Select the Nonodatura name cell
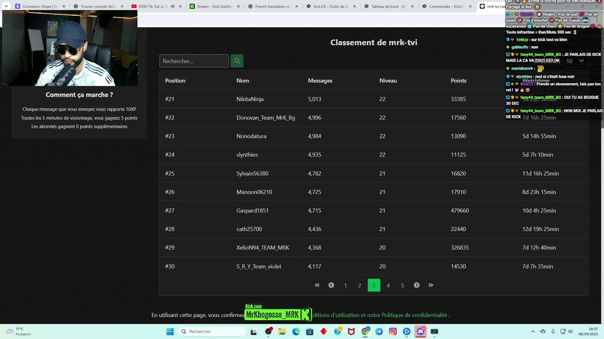 (x=252, y=136)
